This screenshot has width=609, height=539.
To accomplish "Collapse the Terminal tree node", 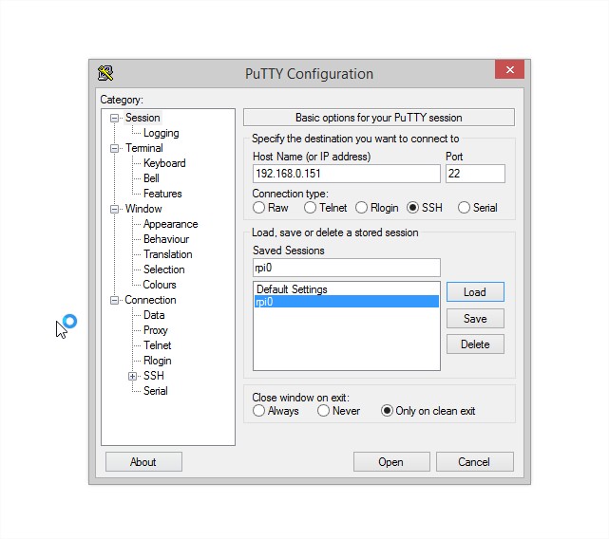I will 114,148.
